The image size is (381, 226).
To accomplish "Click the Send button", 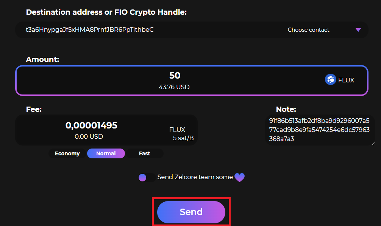I will [x=191, y=212].
